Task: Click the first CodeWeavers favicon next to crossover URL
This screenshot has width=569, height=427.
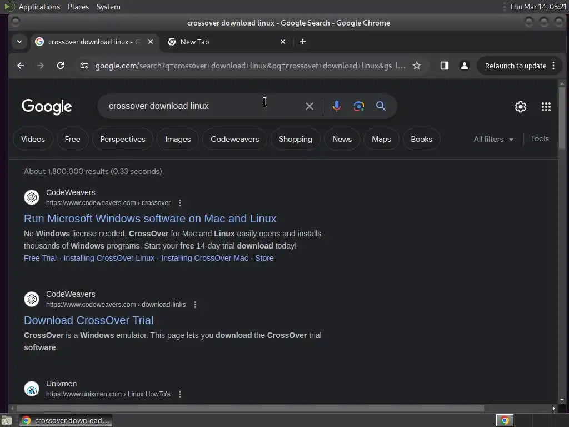Action: [32, 197]
